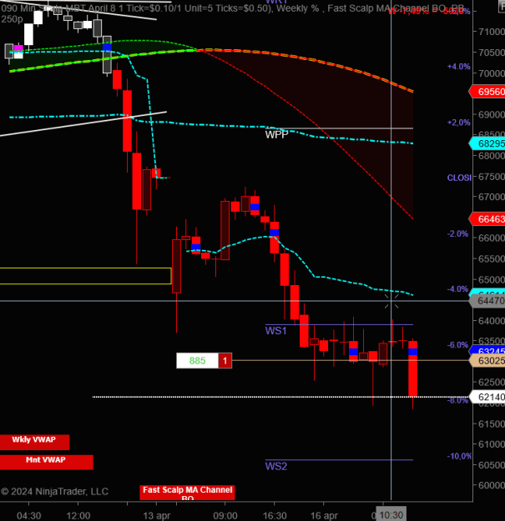The image size is (505, 521).
Task: Click the WPP weekly pivot label
Action: click(276, 134)
